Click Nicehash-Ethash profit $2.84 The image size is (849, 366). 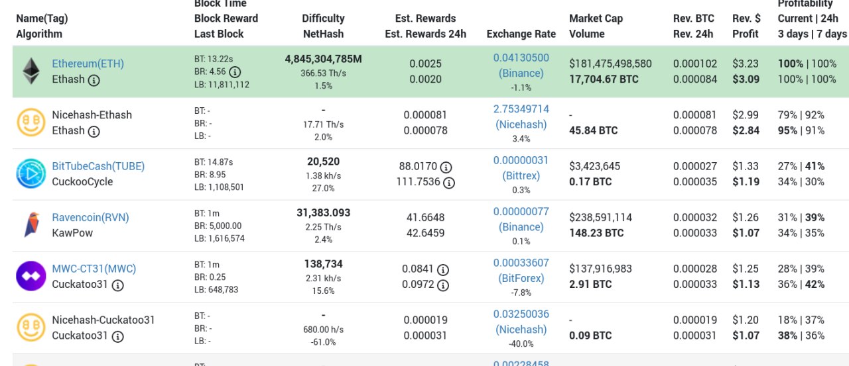click(746, 130)
